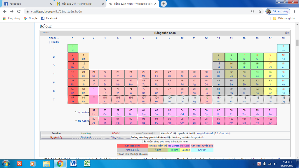Open Microsoft Excel from the taskbar

[87, 164]
